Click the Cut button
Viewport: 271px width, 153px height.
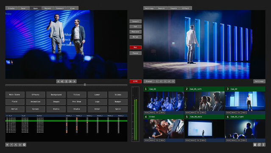[136, 26]
